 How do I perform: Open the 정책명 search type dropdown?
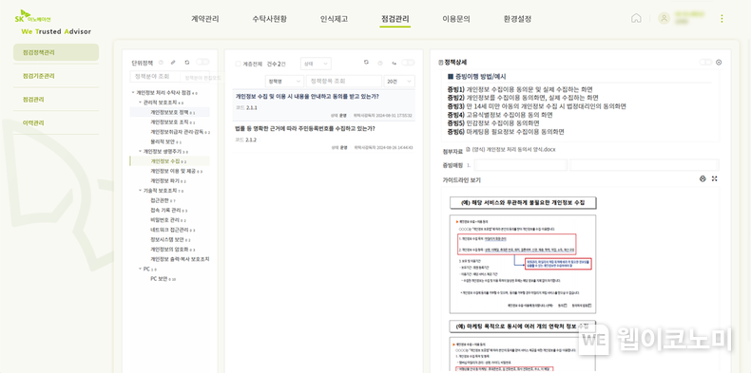284,82
